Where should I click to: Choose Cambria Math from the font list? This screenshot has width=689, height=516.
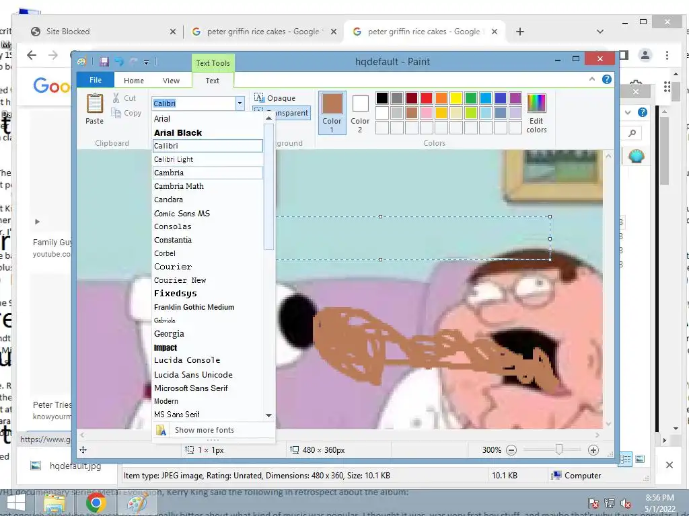click(x=207, y=186)
